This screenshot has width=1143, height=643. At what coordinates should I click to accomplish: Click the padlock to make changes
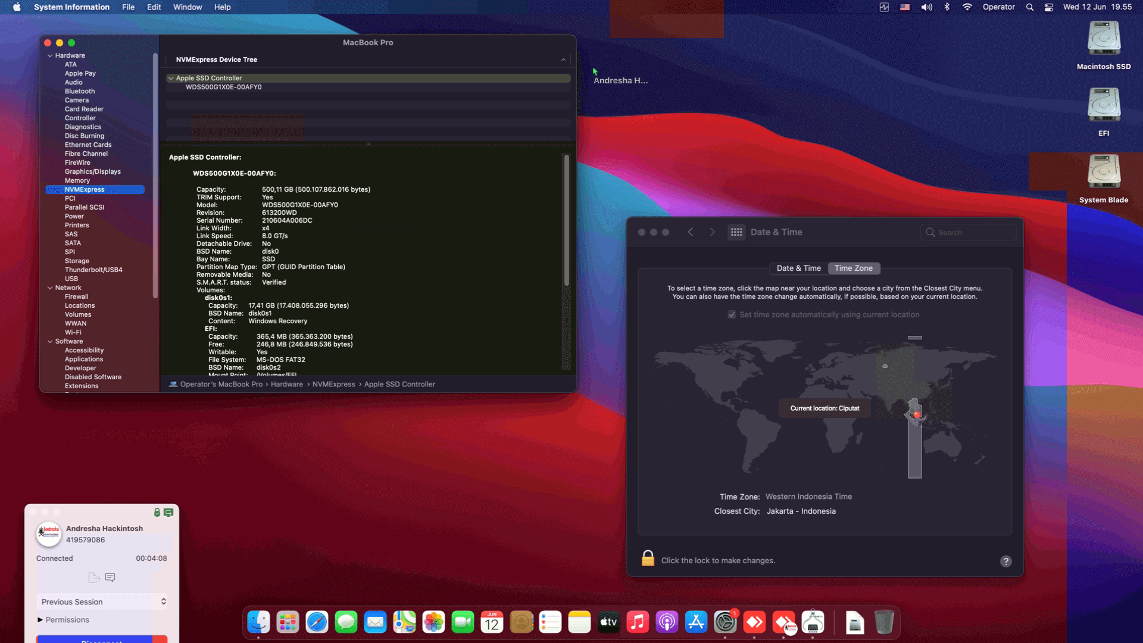click(648, 558)
